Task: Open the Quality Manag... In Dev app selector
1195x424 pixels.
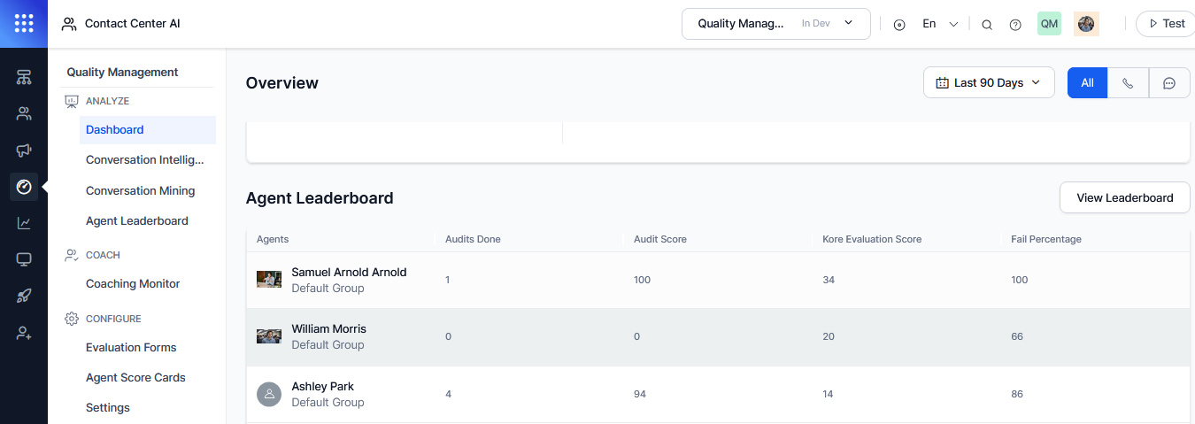Action: click(776, 24)
